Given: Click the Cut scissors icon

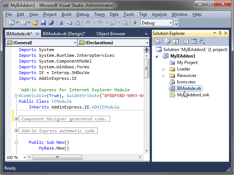Looking at the screenshot, I should 61,23.
